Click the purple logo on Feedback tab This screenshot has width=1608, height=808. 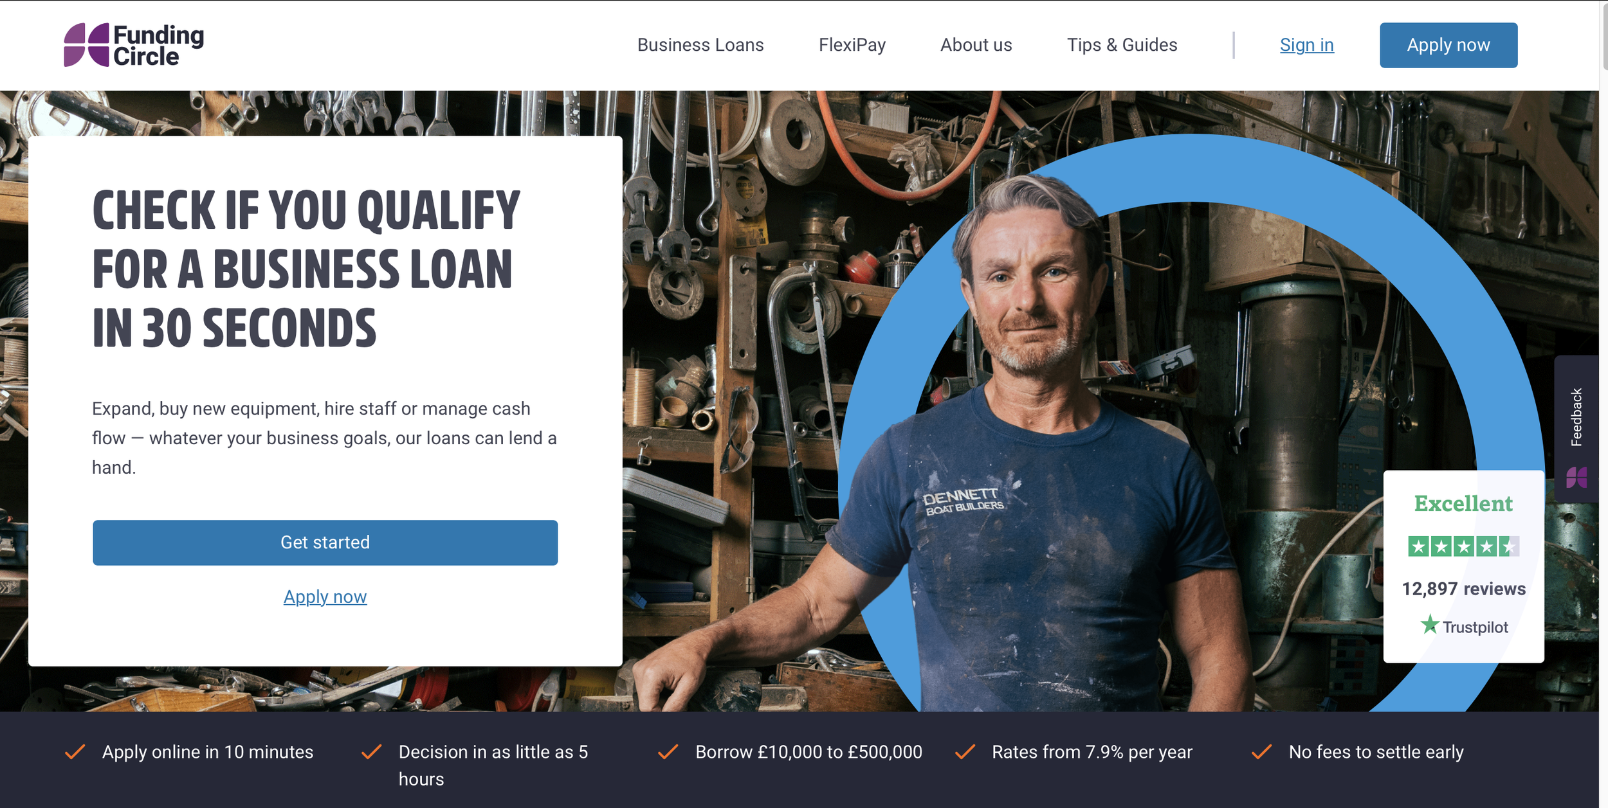click(x=1576, y=478)
